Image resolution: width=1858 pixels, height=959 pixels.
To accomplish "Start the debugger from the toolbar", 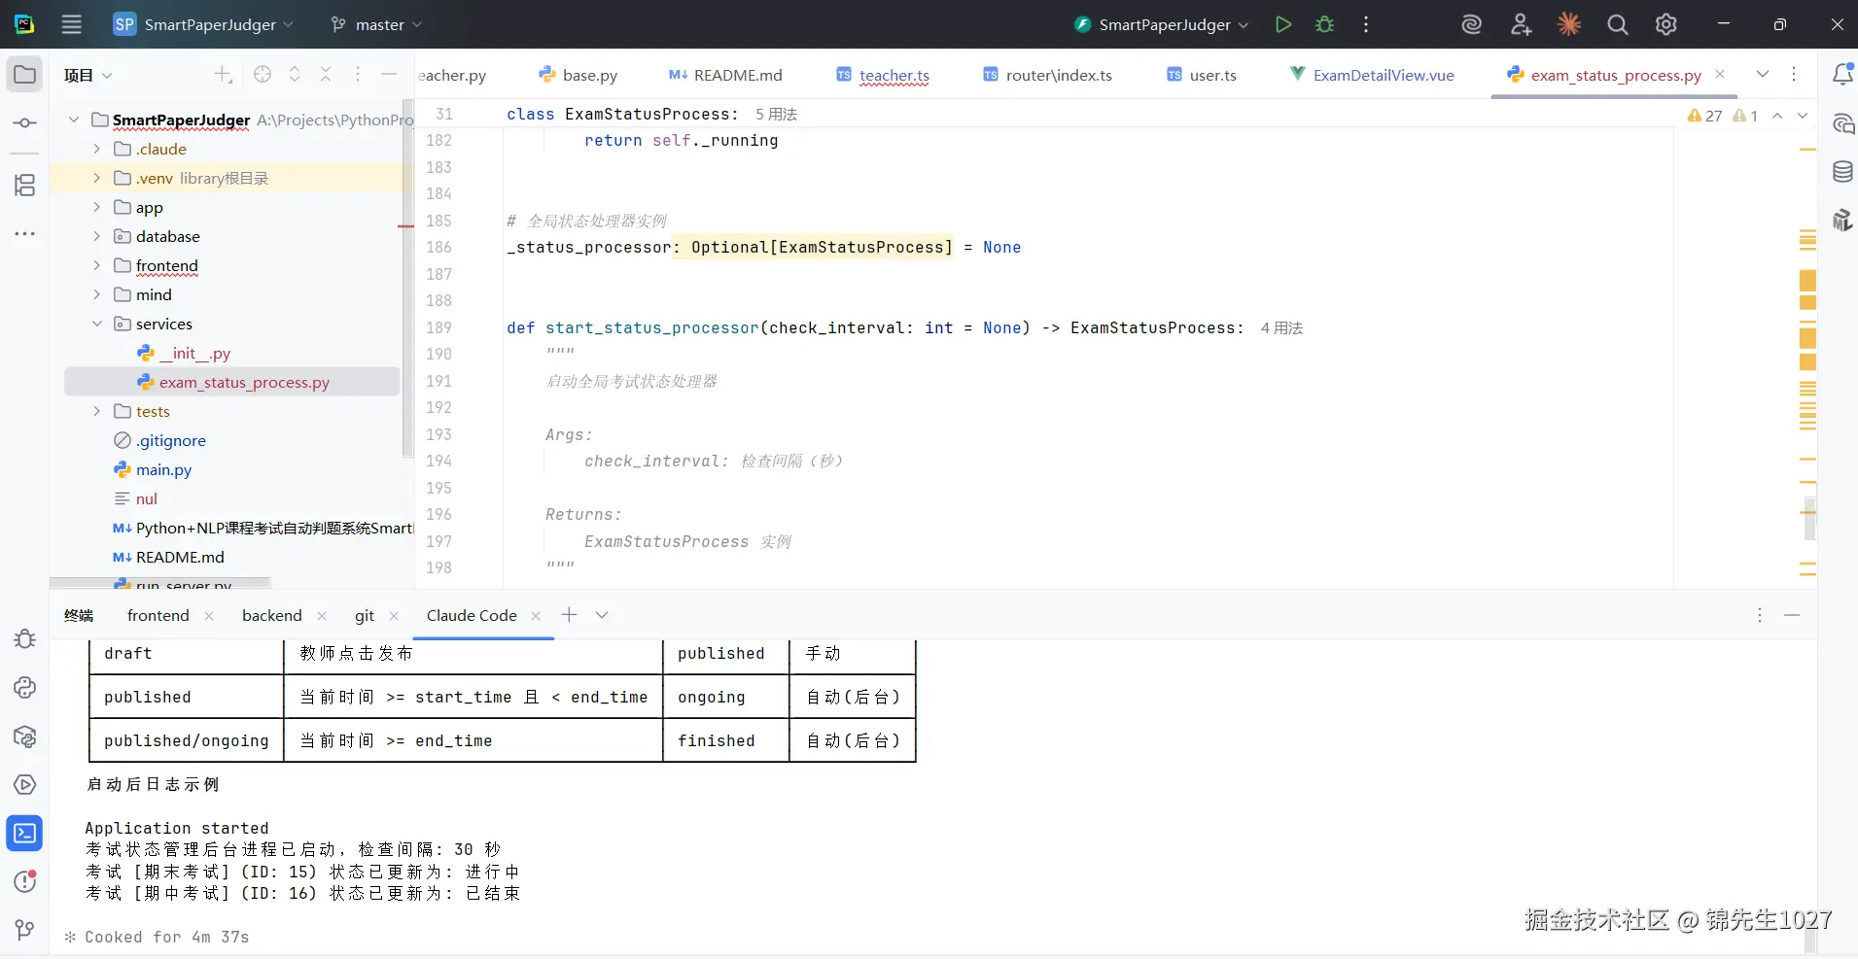I will (1324, 24).
